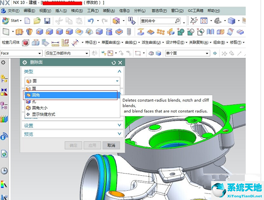Click the Subtract boolean icon
The width and height of the screenshot is (264, 200).
pyautogui.click(x=191, y=32)
